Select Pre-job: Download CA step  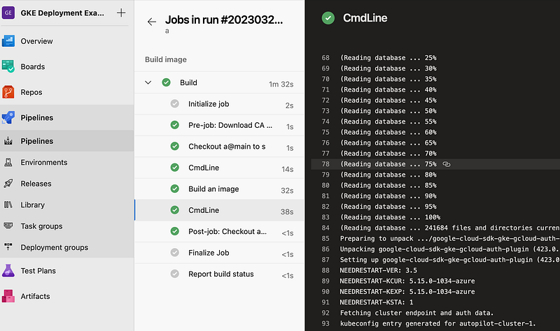(x=219, y=125)
